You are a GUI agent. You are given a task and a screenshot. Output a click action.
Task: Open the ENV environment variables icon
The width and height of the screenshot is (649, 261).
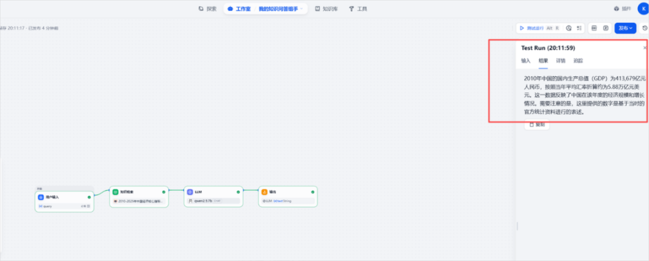coord(594,28)
